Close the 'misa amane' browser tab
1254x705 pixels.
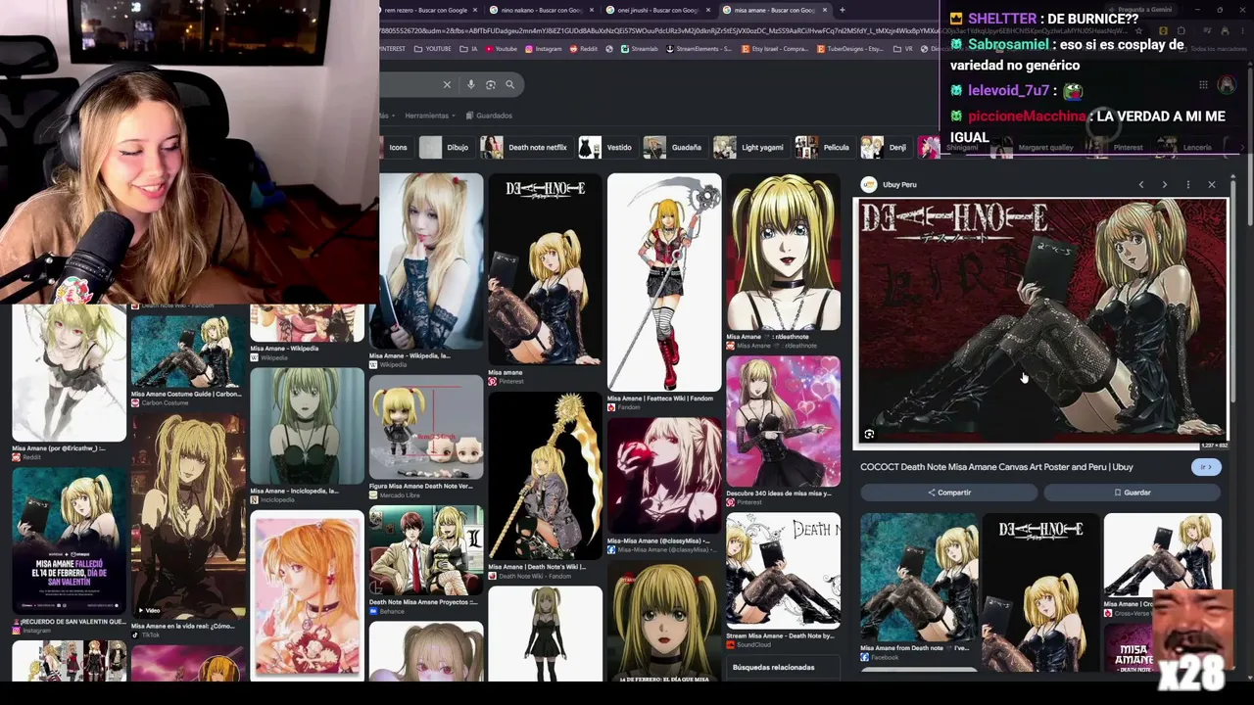825,10
